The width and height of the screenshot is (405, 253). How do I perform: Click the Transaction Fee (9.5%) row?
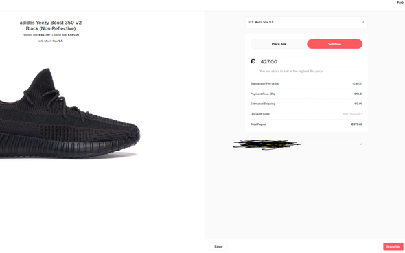coord(306,84)
